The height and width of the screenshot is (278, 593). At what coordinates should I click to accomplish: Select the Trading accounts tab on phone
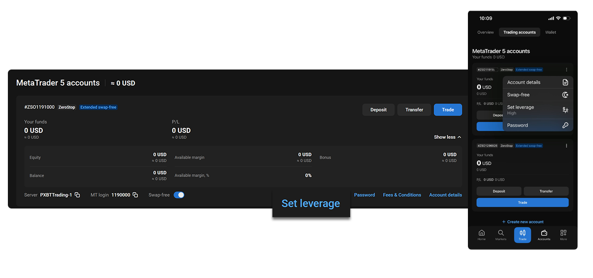(x=519, y=32)
